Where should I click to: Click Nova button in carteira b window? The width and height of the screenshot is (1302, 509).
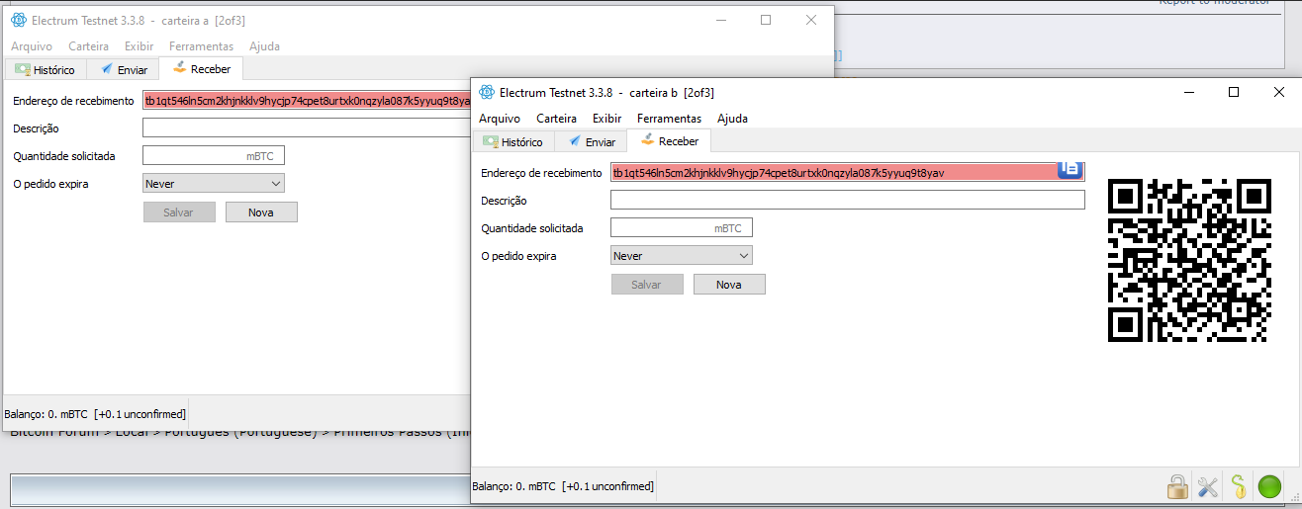tap(729, 285)
